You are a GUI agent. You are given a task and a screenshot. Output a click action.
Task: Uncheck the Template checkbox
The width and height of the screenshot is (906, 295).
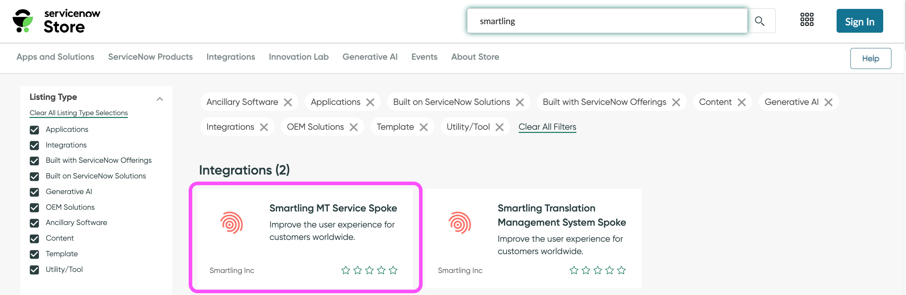35,254
